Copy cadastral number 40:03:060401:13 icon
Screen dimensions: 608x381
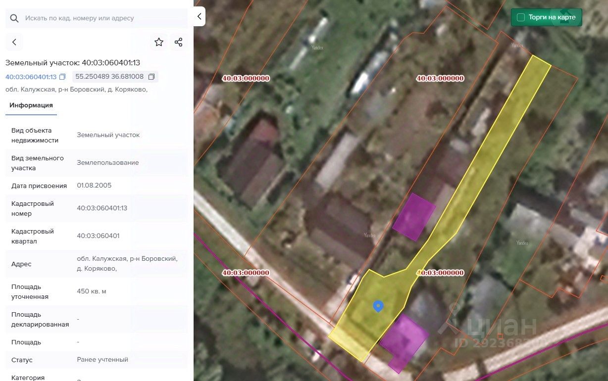point(62,77)
